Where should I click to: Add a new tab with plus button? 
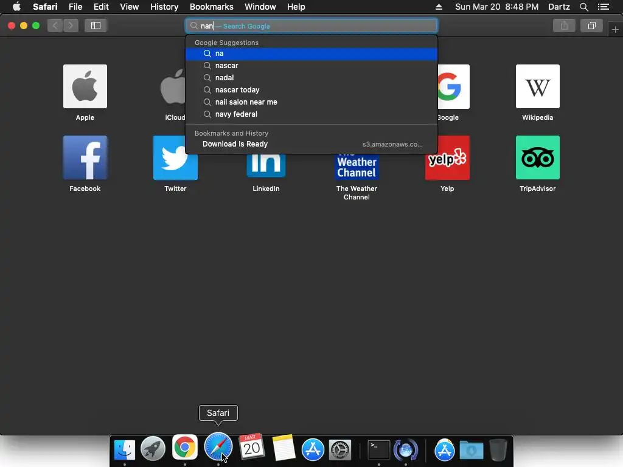pyautogui.click(x=615, y=30)
